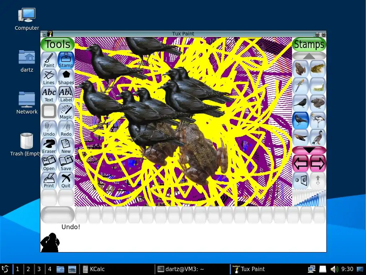Image resolution: width=366 pixels, height=275 pixels.
Task: Click the Redo tool button
Action: point(66,129)
